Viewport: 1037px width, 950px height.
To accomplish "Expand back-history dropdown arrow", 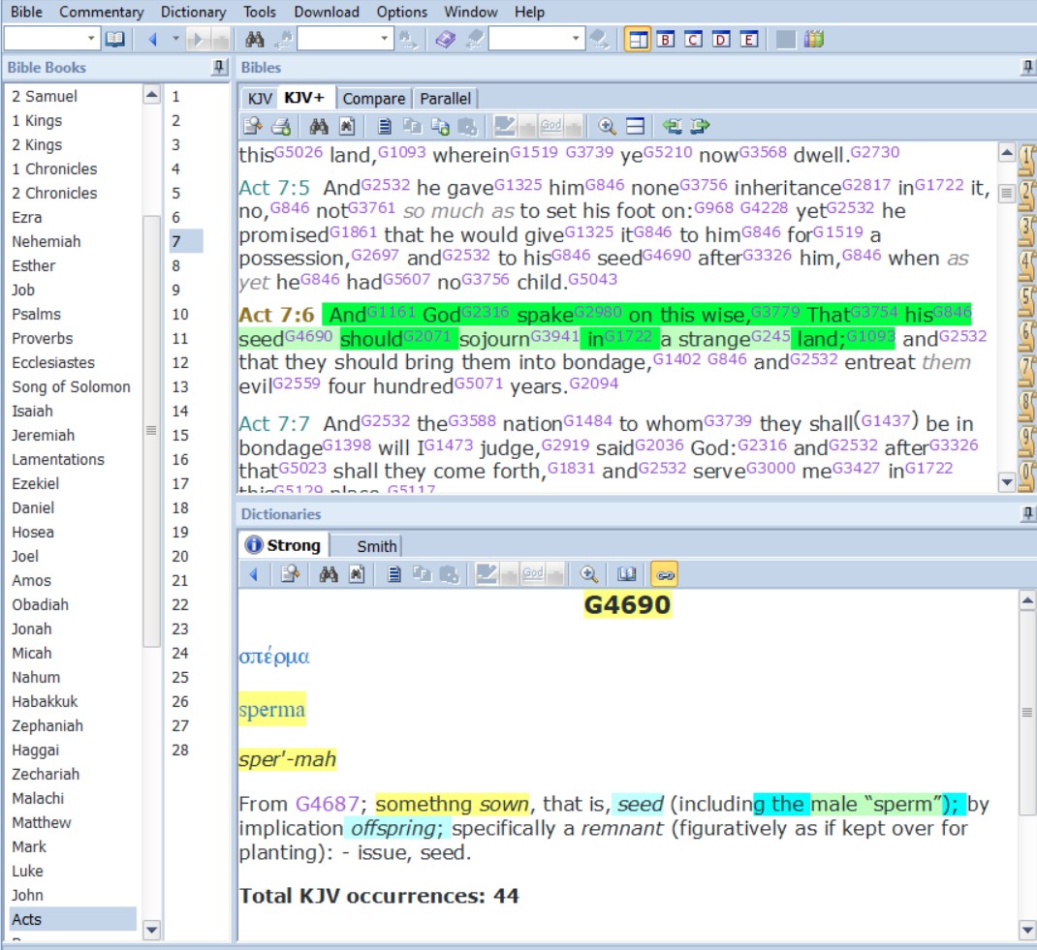I will coord(175,39).
